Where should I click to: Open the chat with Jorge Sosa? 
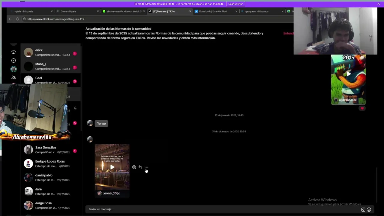pyautogui.click(x=50, y=205)
